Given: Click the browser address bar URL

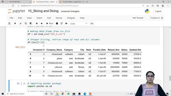Looking at the screenshot, I should click(x=50, y=6).
